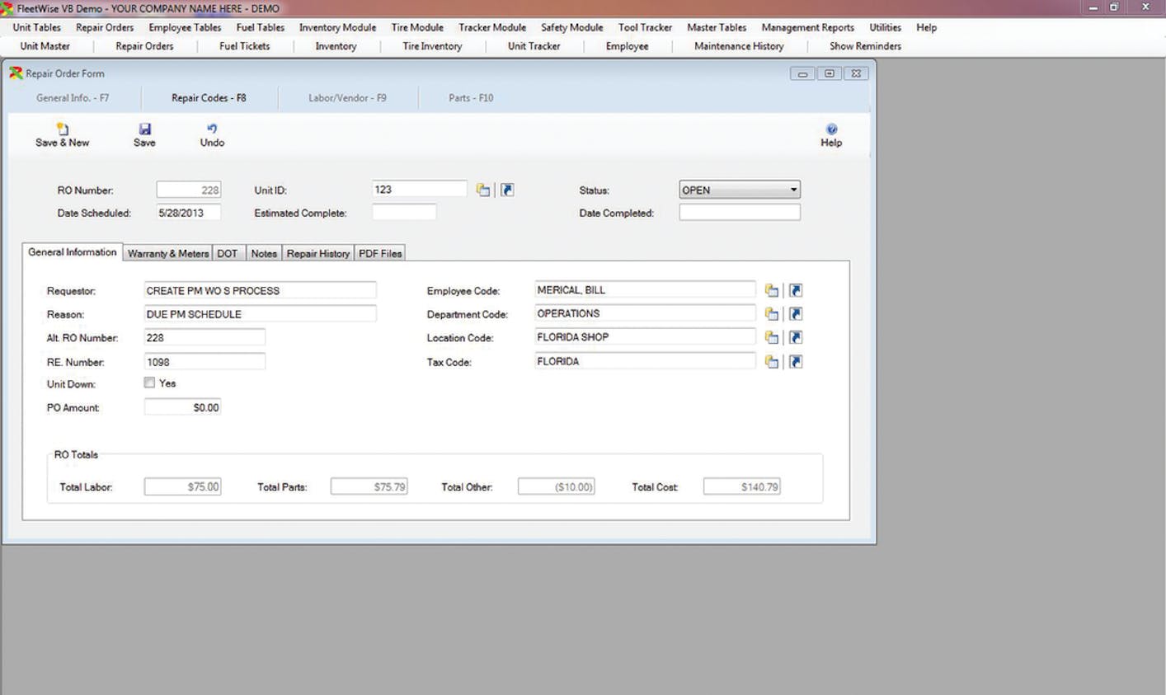
Task: Open the Management Reports menu
Action: 806,27
